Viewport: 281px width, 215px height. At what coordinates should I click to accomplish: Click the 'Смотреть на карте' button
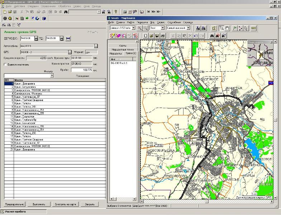pyautogui.click(x=65, y=204)
